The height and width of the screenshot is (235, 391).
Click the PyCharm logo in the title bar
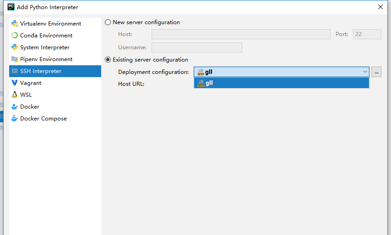pyautogui.click(x=11, y=7)
